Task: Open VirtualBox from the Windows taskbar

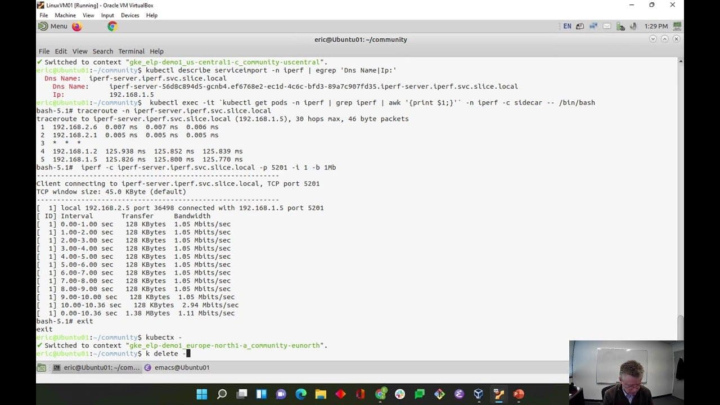Action: coord(479,394)
